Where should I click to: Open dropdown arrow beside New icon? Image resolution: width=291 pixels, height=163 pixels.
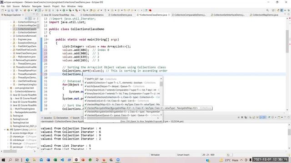5,10
